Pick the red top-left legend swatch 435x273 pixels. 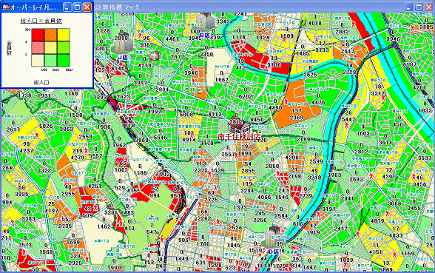(38, 35)
